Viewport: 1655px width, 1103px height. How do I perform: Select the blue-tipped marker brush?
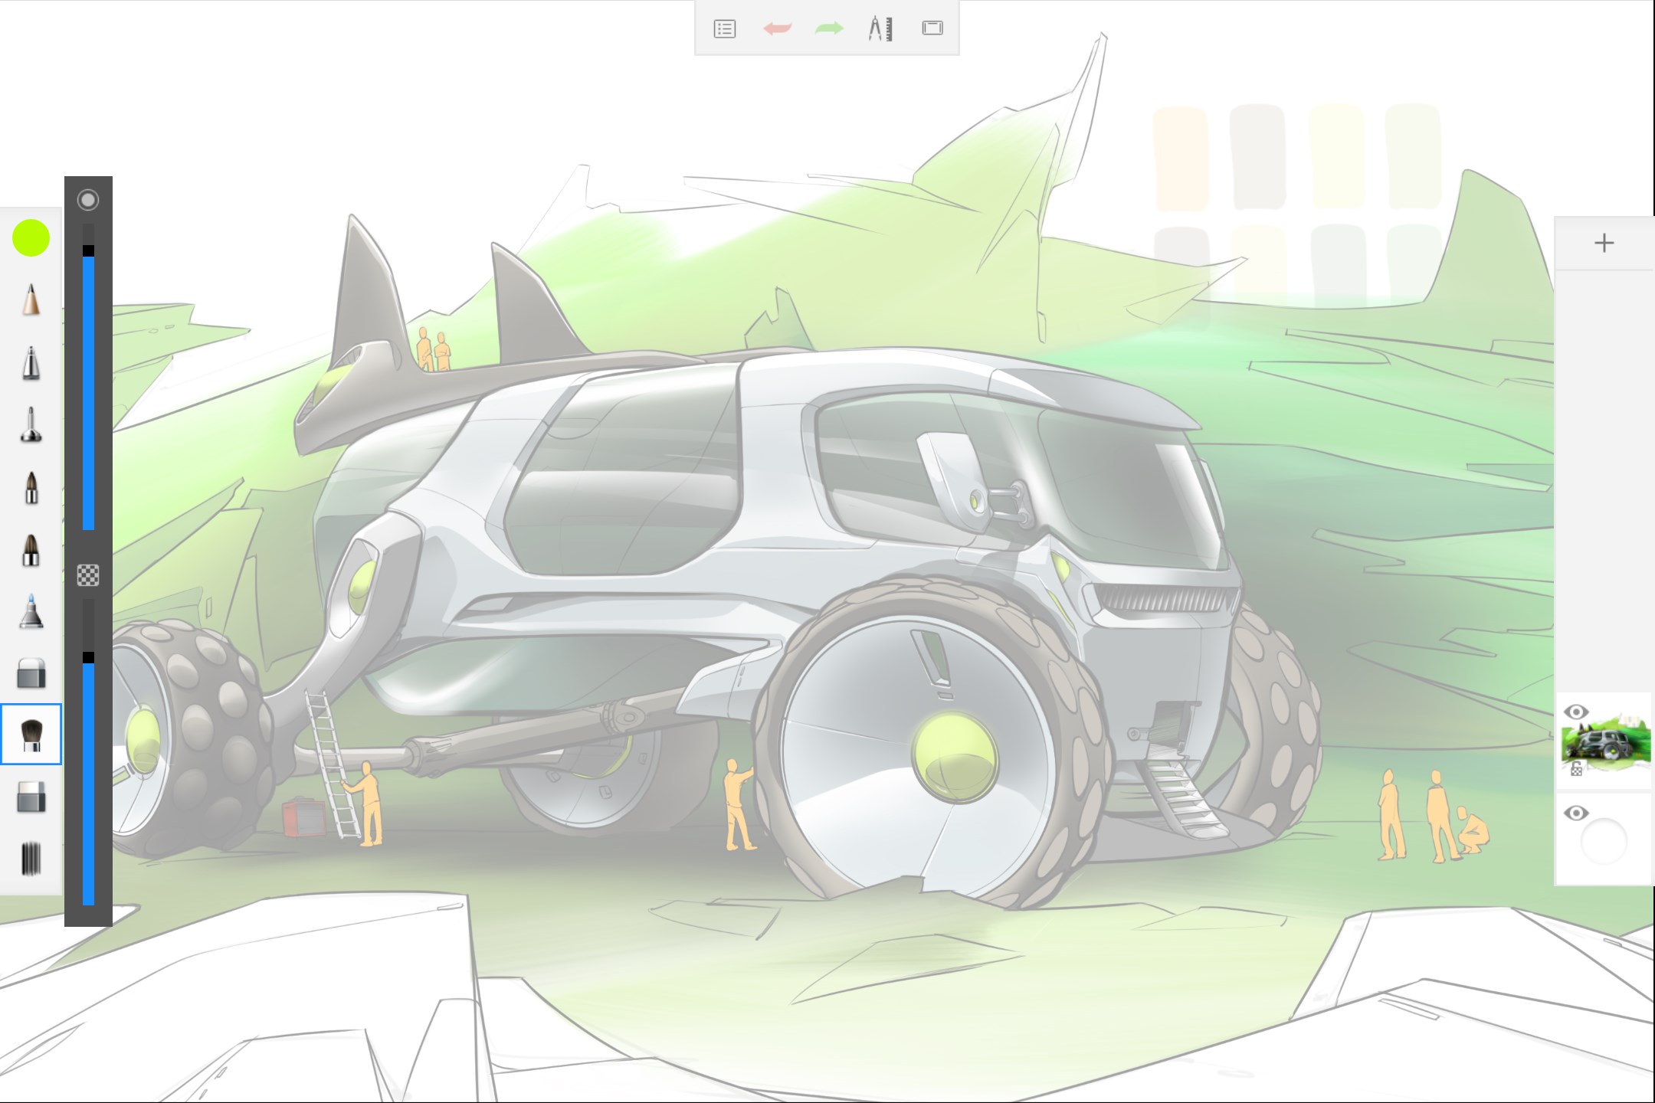[x=31, y=611]
